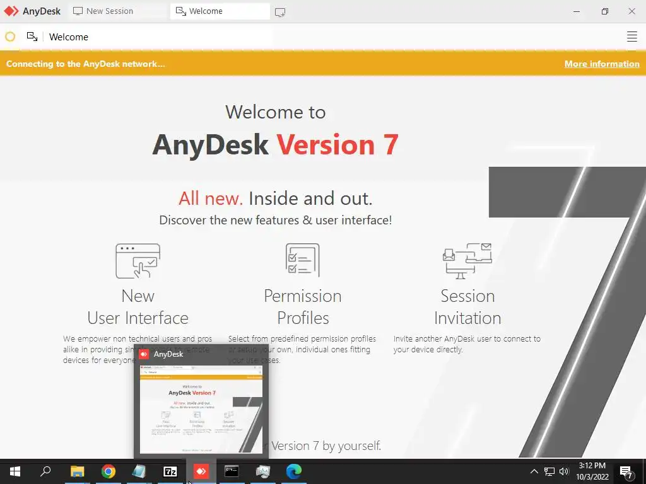The height and width of the screenshot is (484, 646).
Task: Click the welcome session icon in the address bar
Action: click(32, 37)
